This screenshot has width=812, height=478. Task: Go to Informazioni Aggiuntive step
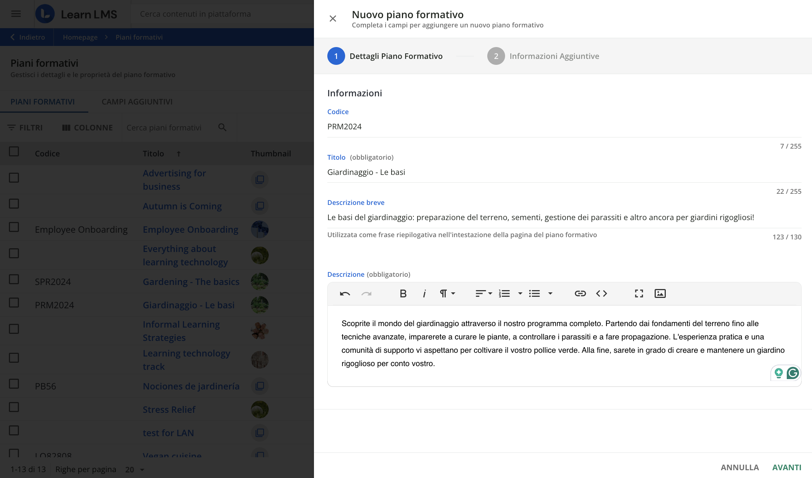point(543,56)
